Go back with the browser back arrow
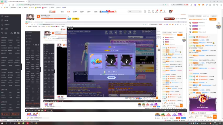The width and height of the screenshot is (223, 125). [x=2, y=5]
